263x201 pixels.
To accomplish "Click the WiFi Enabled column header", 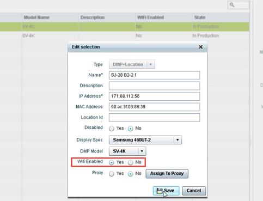I will [x=163, y=17].
